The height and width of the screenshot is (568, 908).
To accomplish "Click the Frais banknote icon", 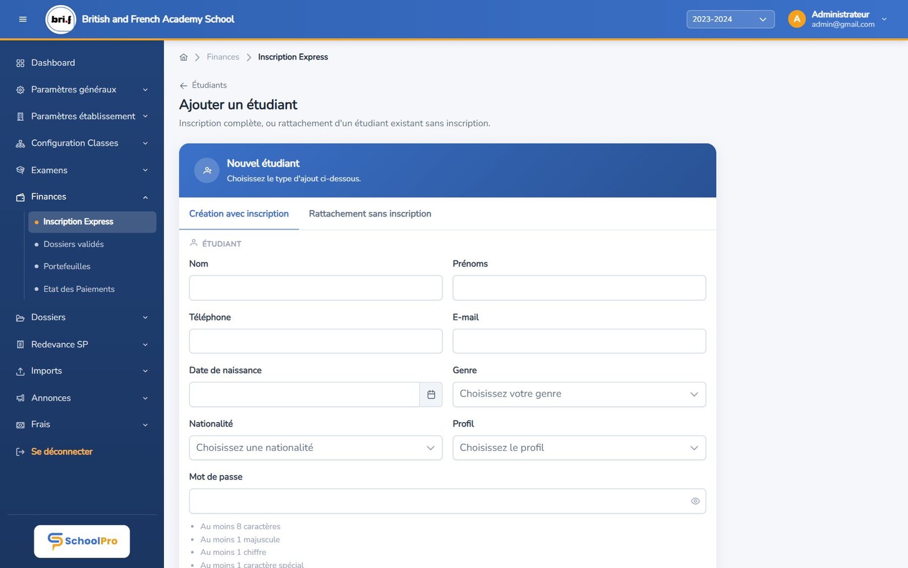I will [20, 425].
